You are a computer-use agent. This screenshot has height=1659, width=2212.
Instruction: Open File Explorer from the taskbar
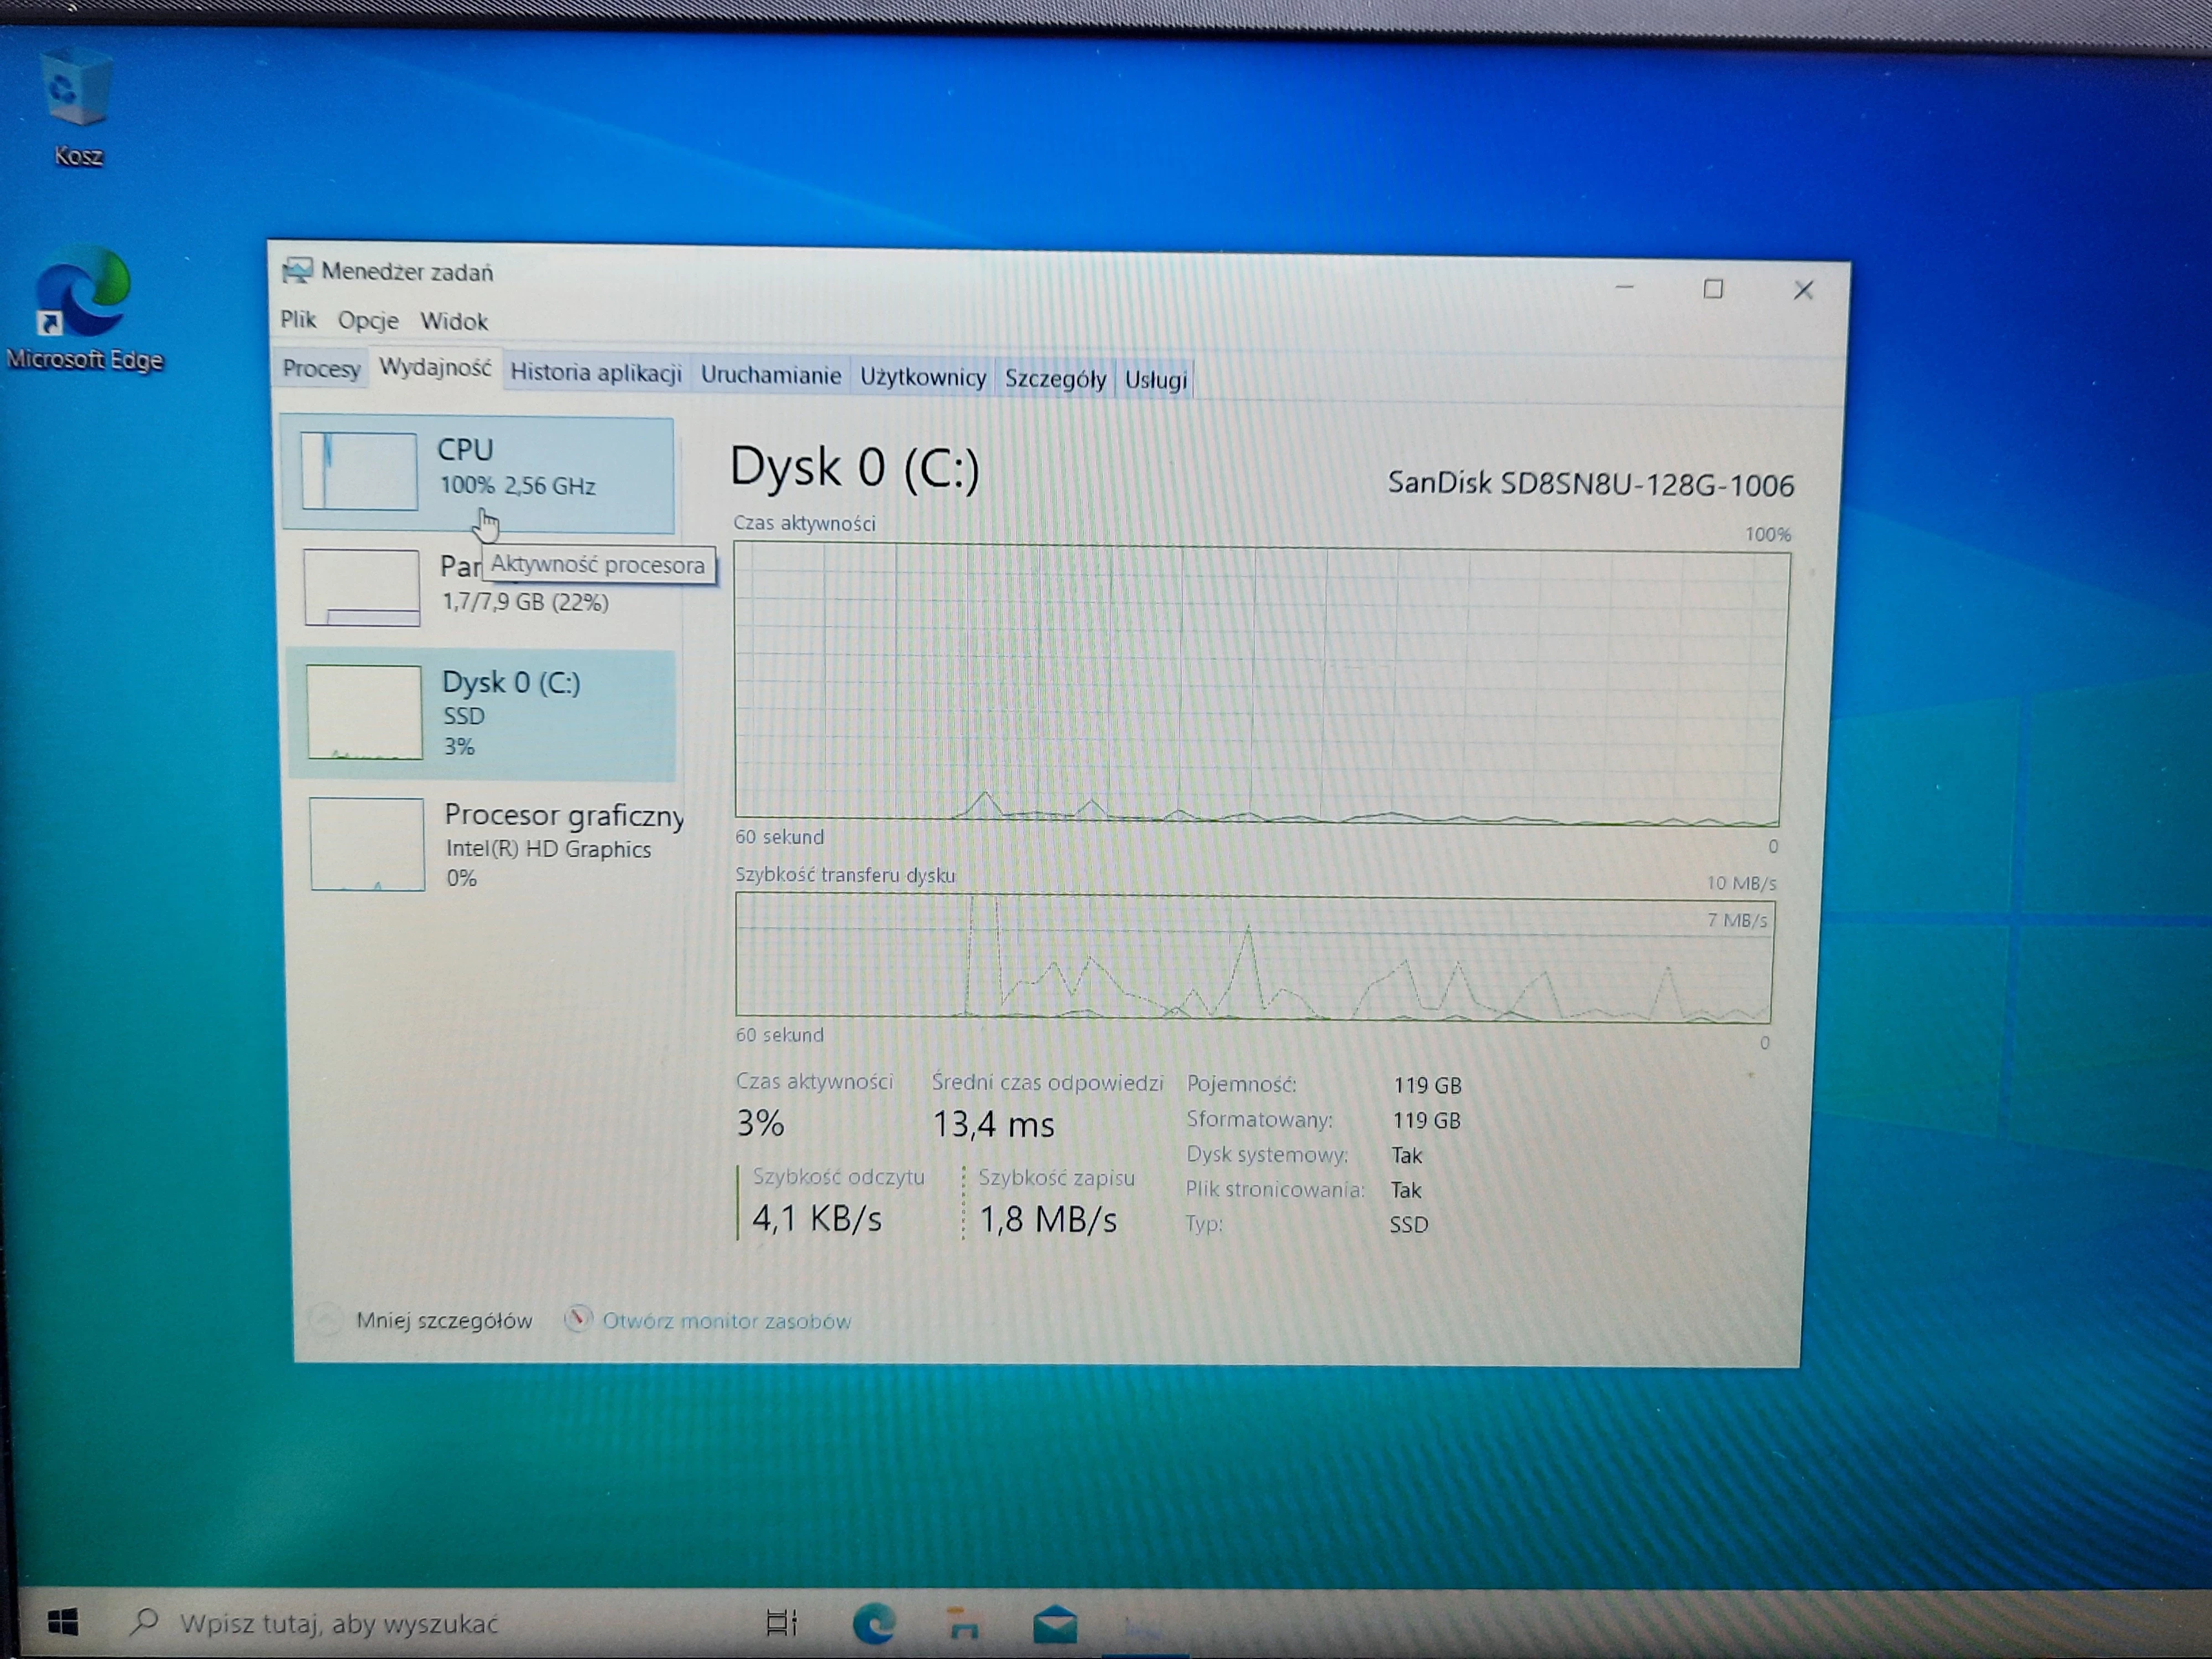tap(963, 1624)
